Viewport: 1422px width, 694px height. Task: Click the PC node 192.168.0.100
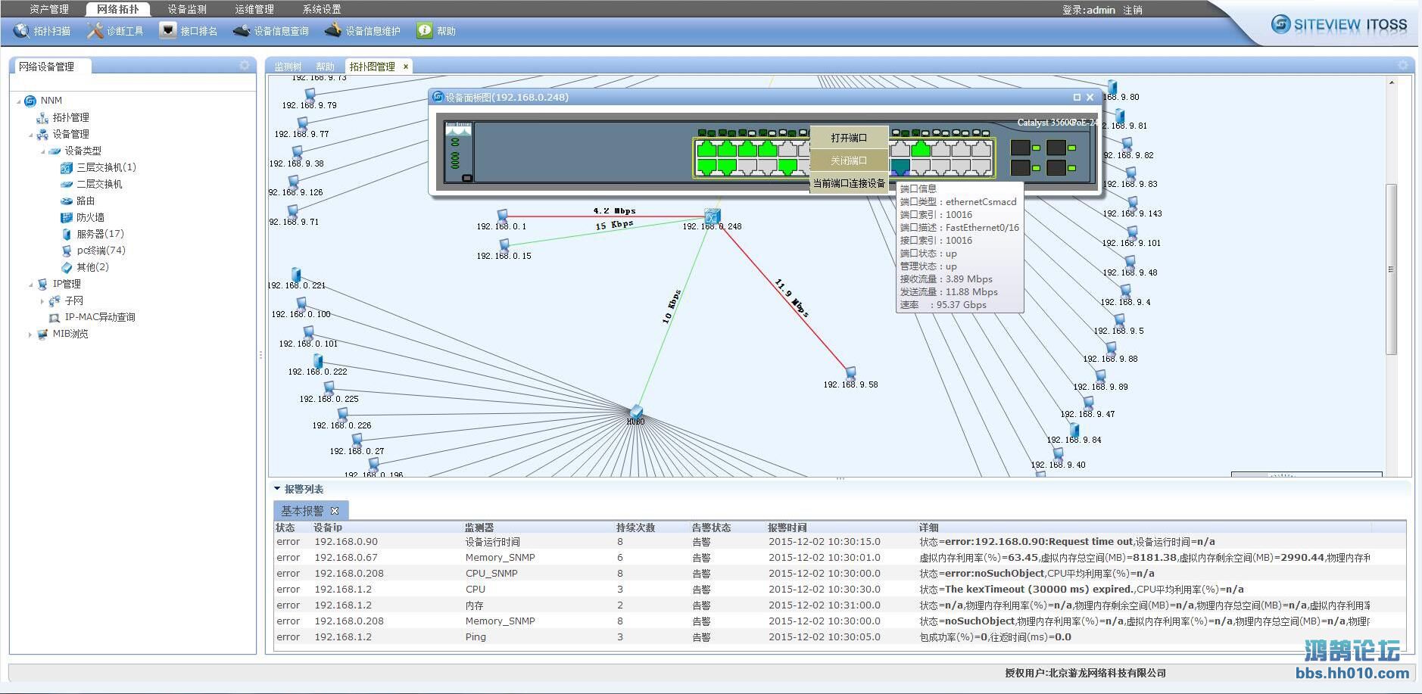(x=301, y=303)
